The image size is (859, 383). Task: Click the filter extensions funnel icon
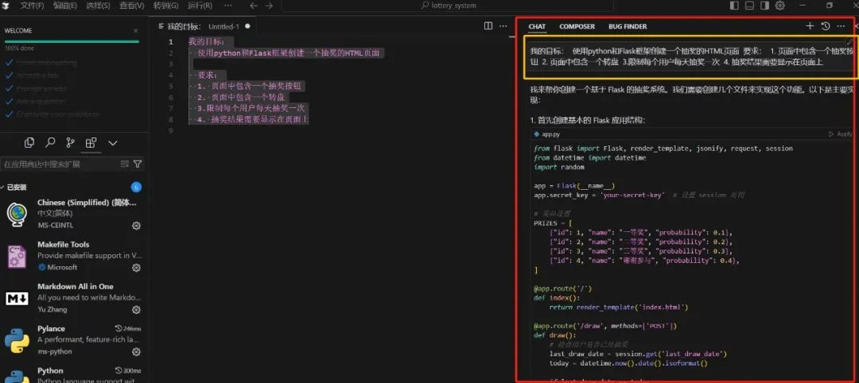[x=138, y=164]
